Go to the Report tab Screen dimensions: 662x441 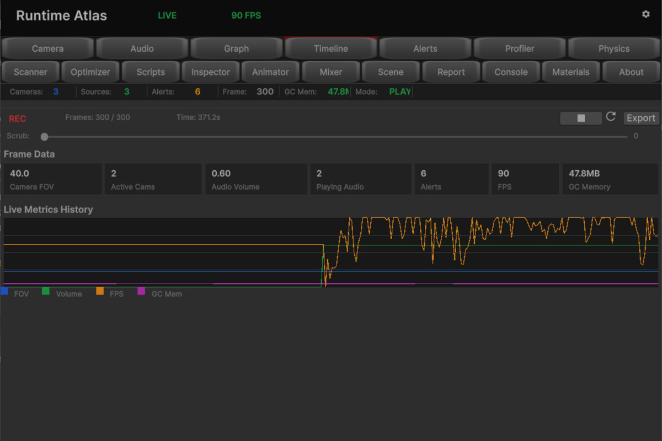tap(451, 72)
